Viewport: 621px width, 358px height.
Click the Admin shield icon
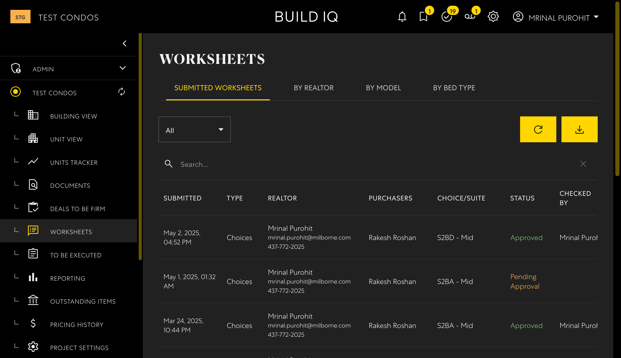click(16, 68)
